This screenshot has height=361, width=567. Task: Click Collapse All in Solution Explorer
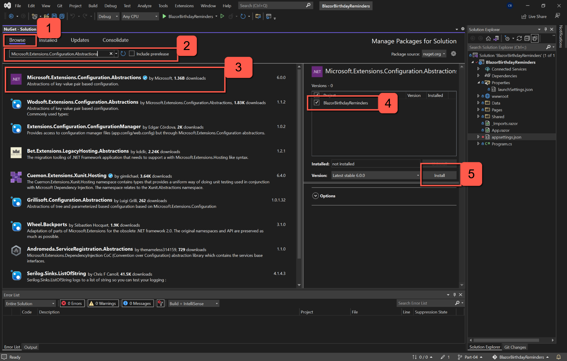(x=527, y=38)
